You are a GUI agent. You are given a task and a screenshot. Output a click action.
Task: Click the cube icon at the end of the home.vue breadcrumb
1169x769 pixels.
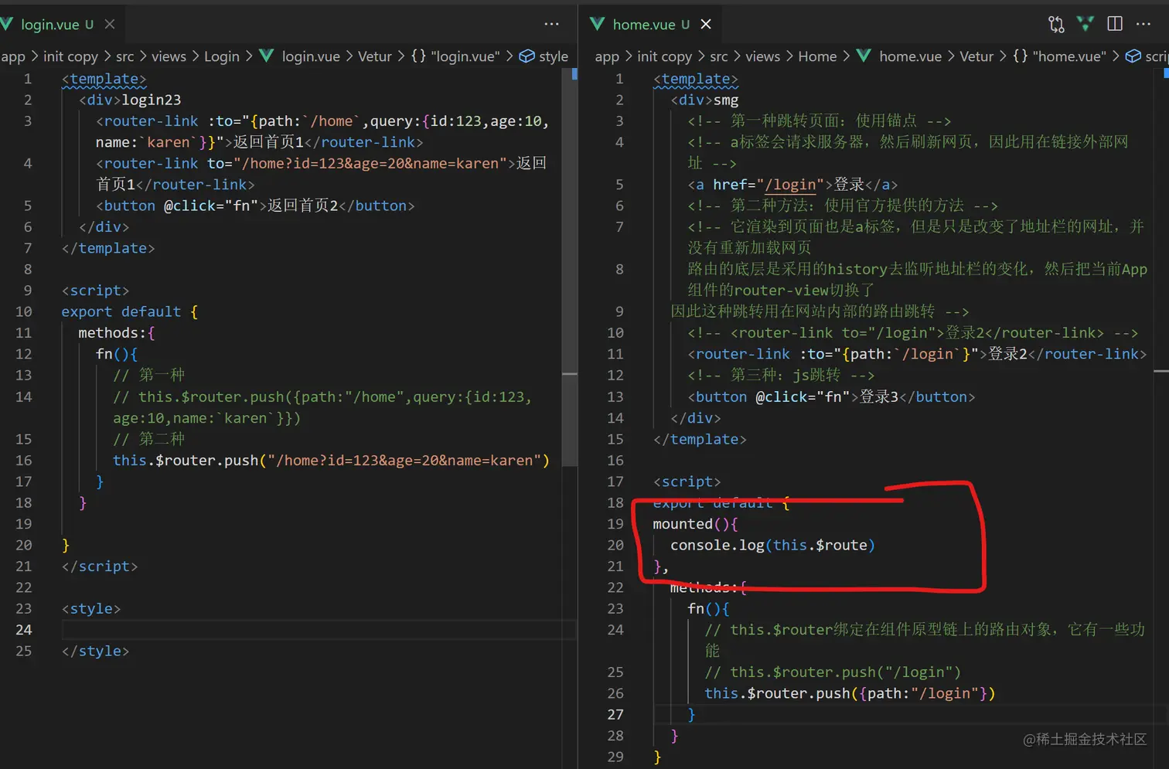[x=1133, y=56]
